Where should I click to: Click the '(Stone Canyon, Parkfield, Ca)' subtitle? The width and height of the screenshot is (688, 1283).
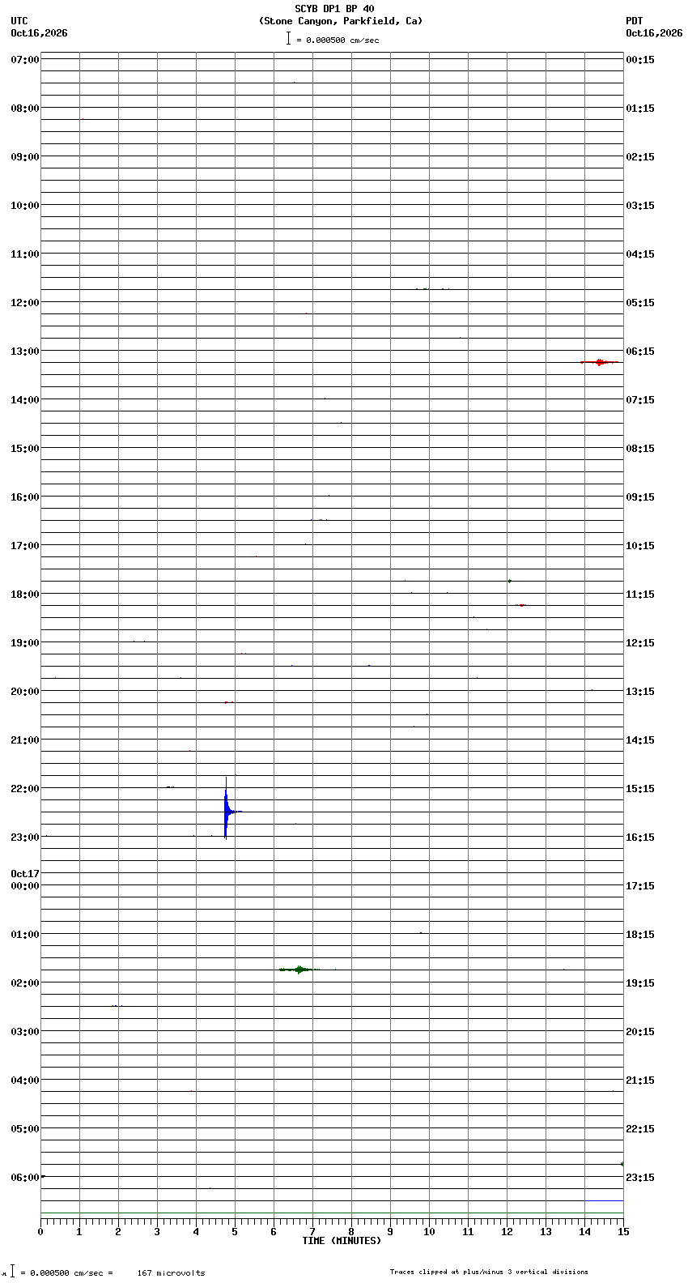click(341, 21)
